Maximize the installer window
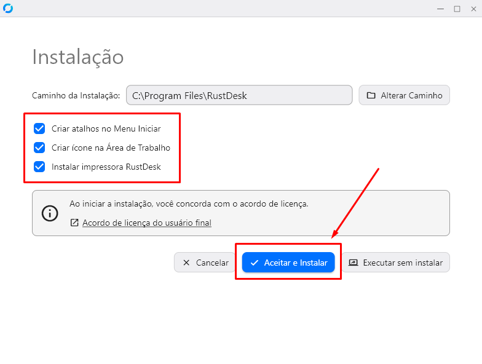The height and width of the screenshot is (364, 482). pos(457,9)
